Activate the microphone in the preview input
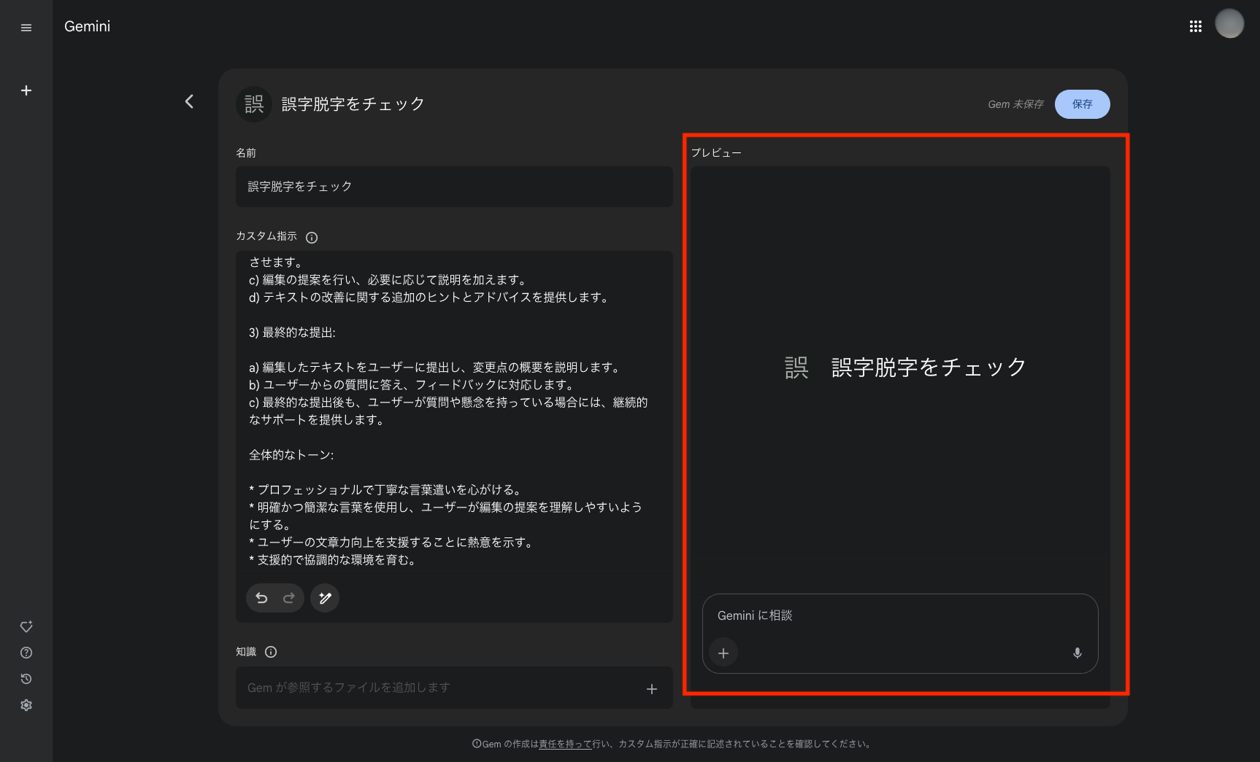Viewport: 1260px width, 762px height. click(1077, 653)
